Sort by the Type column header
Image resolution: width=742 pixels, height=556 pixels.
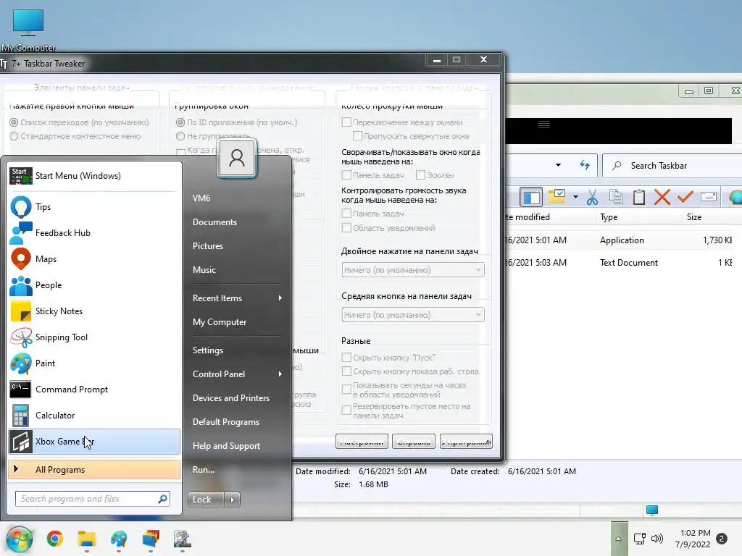(639, 217)
